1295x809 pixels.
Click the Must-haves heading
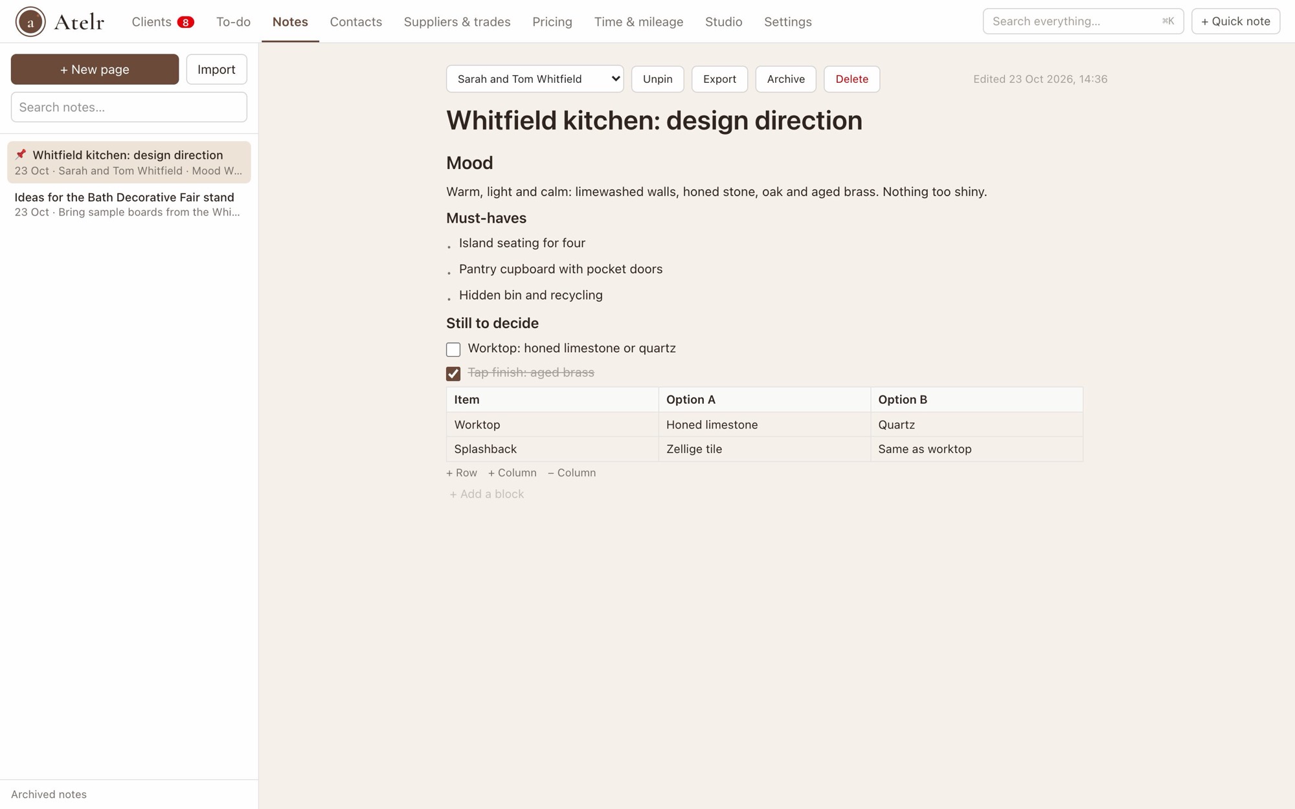tap(486, 218)
